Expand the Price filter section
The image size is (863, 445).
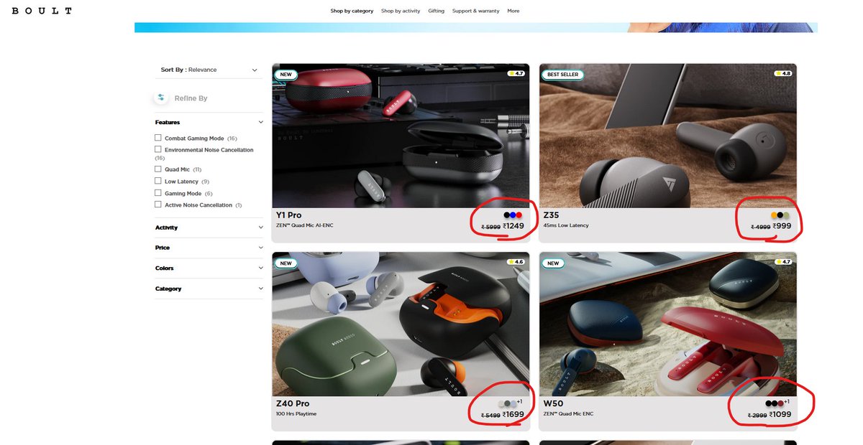pos(209,248)
